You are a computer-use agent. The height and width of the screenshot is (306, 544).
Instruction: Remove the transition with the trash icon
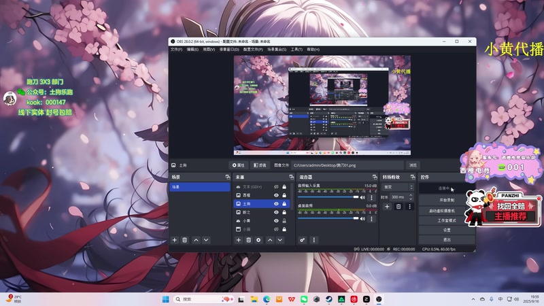pos(398,207)
